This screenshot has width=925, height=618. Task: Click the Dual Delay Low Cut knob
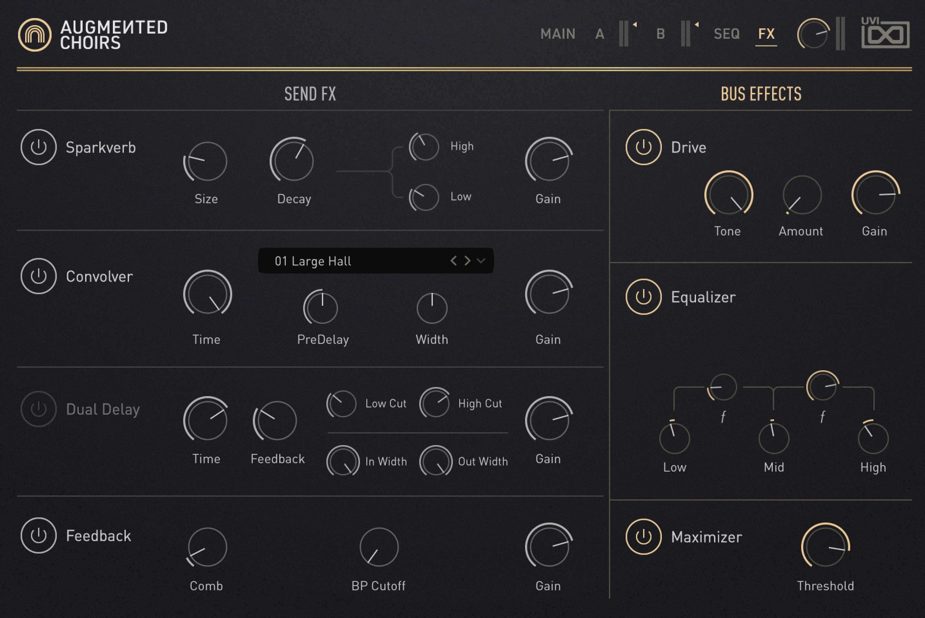coord(341,403)
